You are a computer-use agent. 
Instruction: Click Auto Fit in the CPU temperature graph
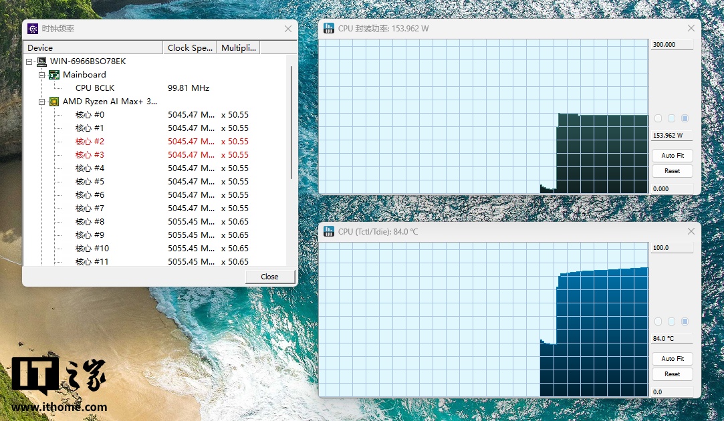673,359
